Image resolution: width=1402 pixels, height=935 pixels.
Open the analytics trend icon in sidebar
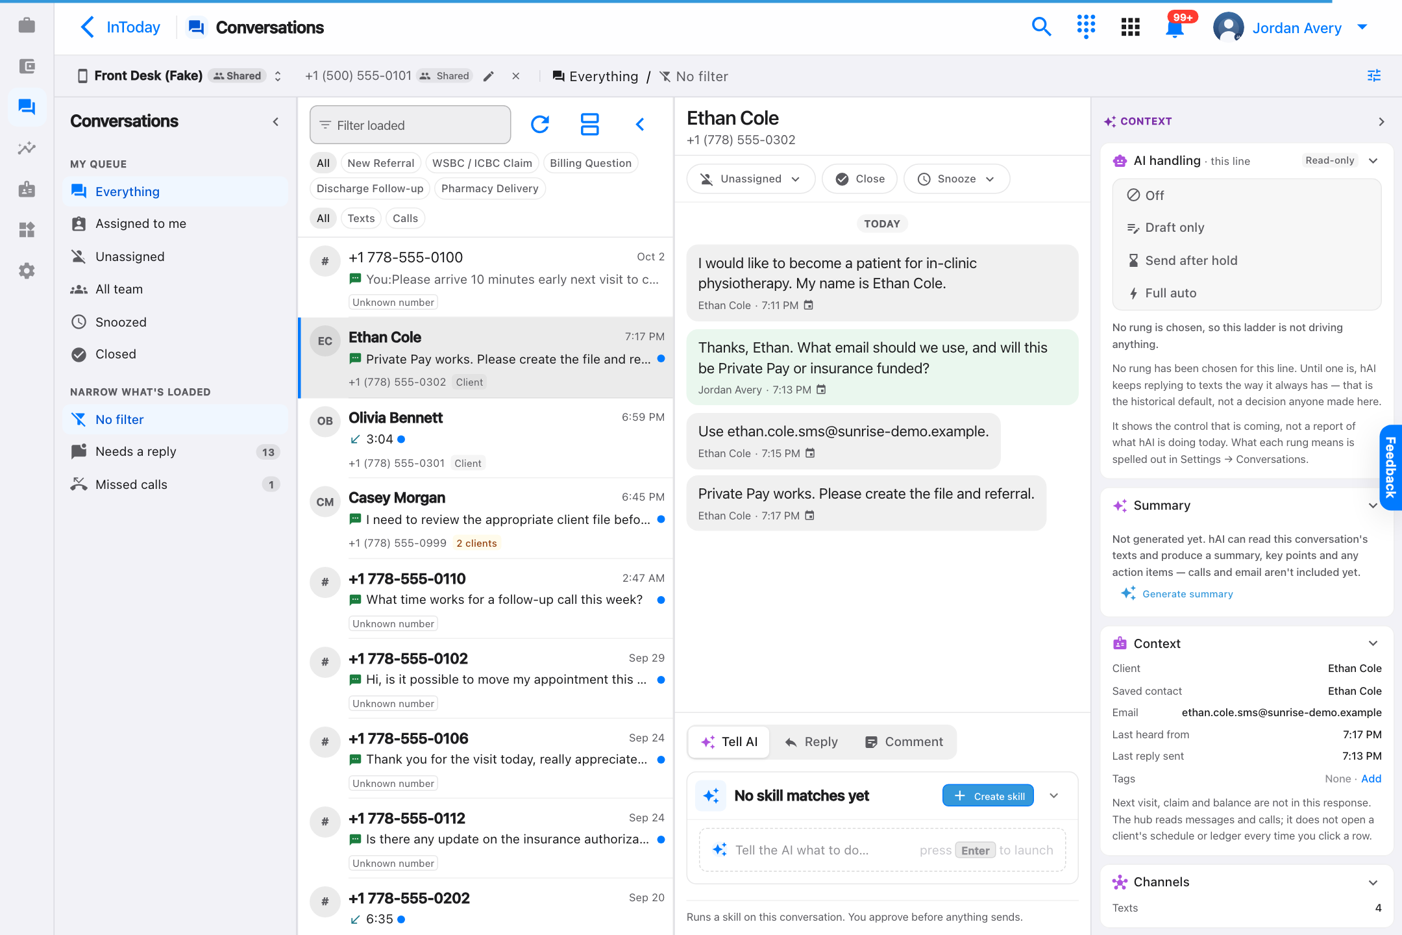(x=27, y=148)
